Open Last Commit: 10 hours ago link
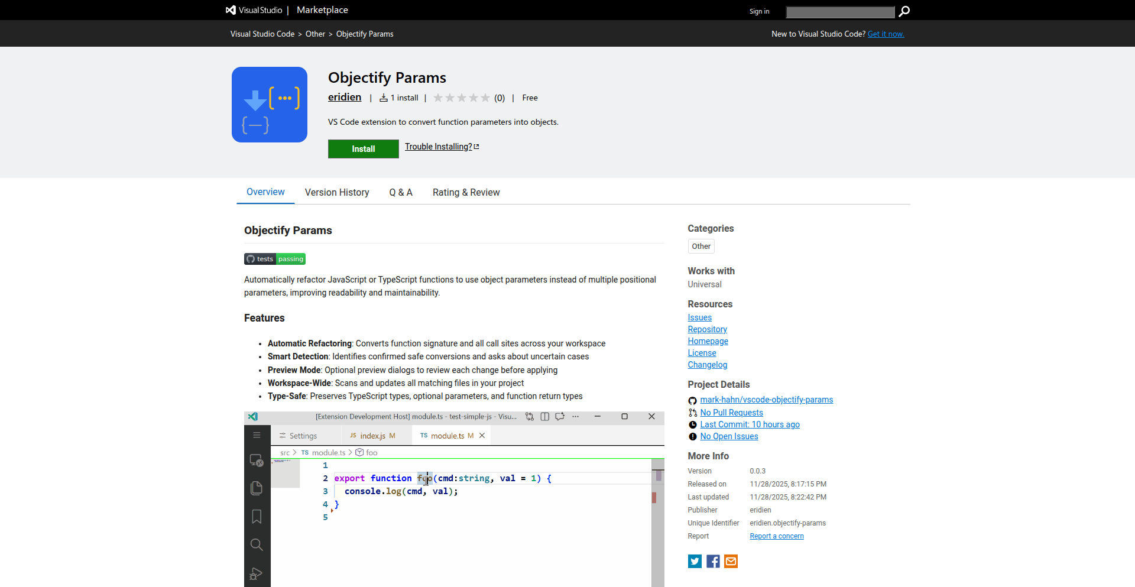Screen dimensions: 1135x587 click(x=750, y=424)
